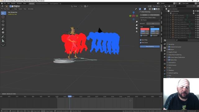Adjust the onion skin Amount field
This screenshot has height=112, width=199.
[153, 24]
